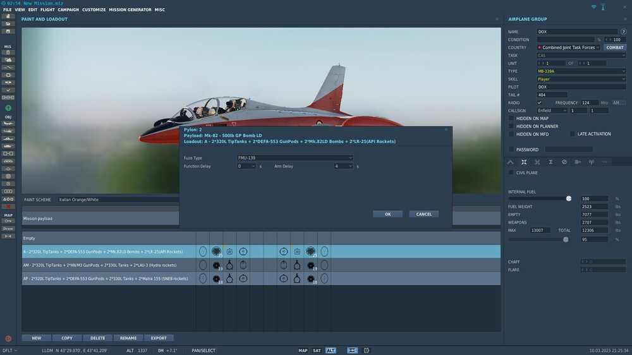The width and height of the screenshot is (632, 355).
Task: Click the NAME input field showing DOX
Action: pos(577,32)
